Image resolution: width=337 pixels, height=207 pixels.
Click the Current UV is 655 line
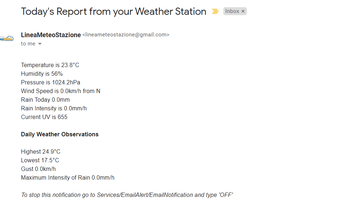44,117
